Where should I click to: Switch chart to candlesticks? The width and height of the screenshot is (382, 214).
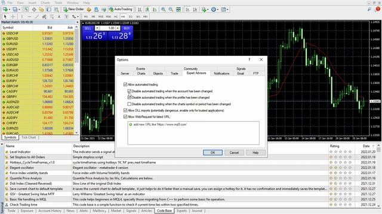[147, 10]
